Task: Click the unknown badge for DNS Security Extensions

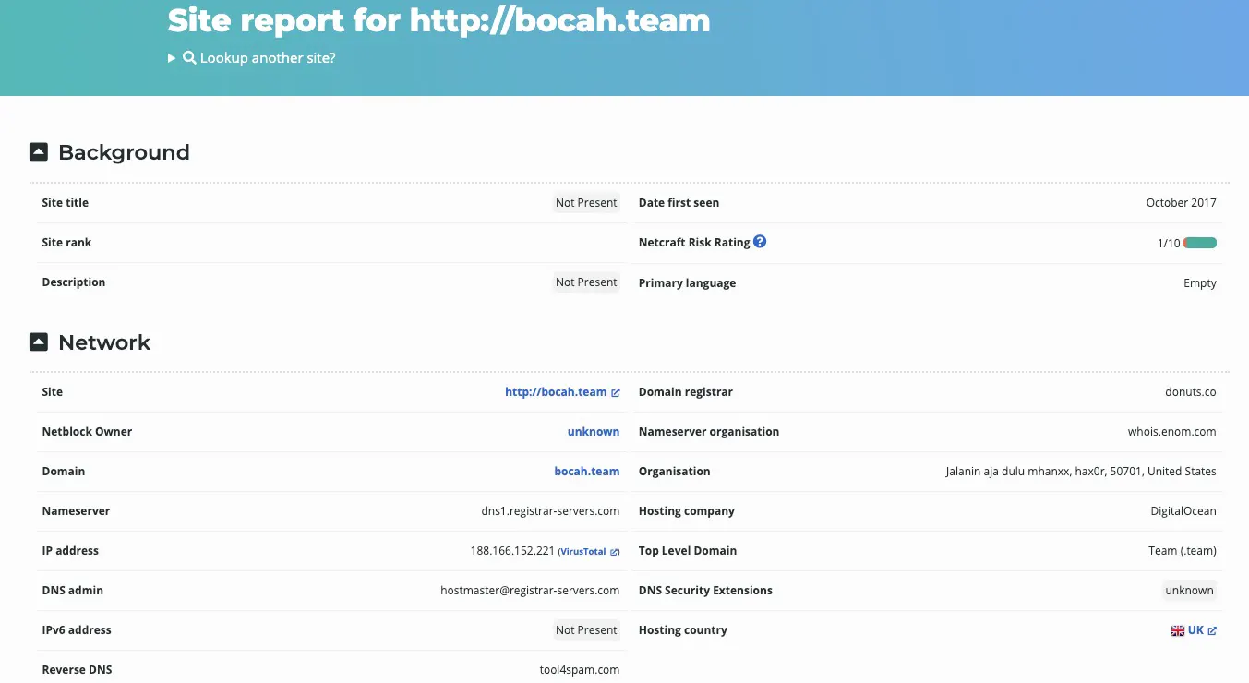Action: 1189,590
